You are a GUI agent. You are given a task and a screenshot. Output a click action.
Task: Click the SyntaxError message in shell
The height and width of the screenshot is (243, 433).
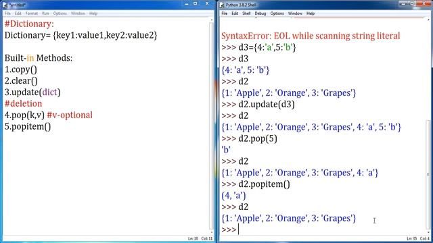pyautogui.click(x=311, y=36)
